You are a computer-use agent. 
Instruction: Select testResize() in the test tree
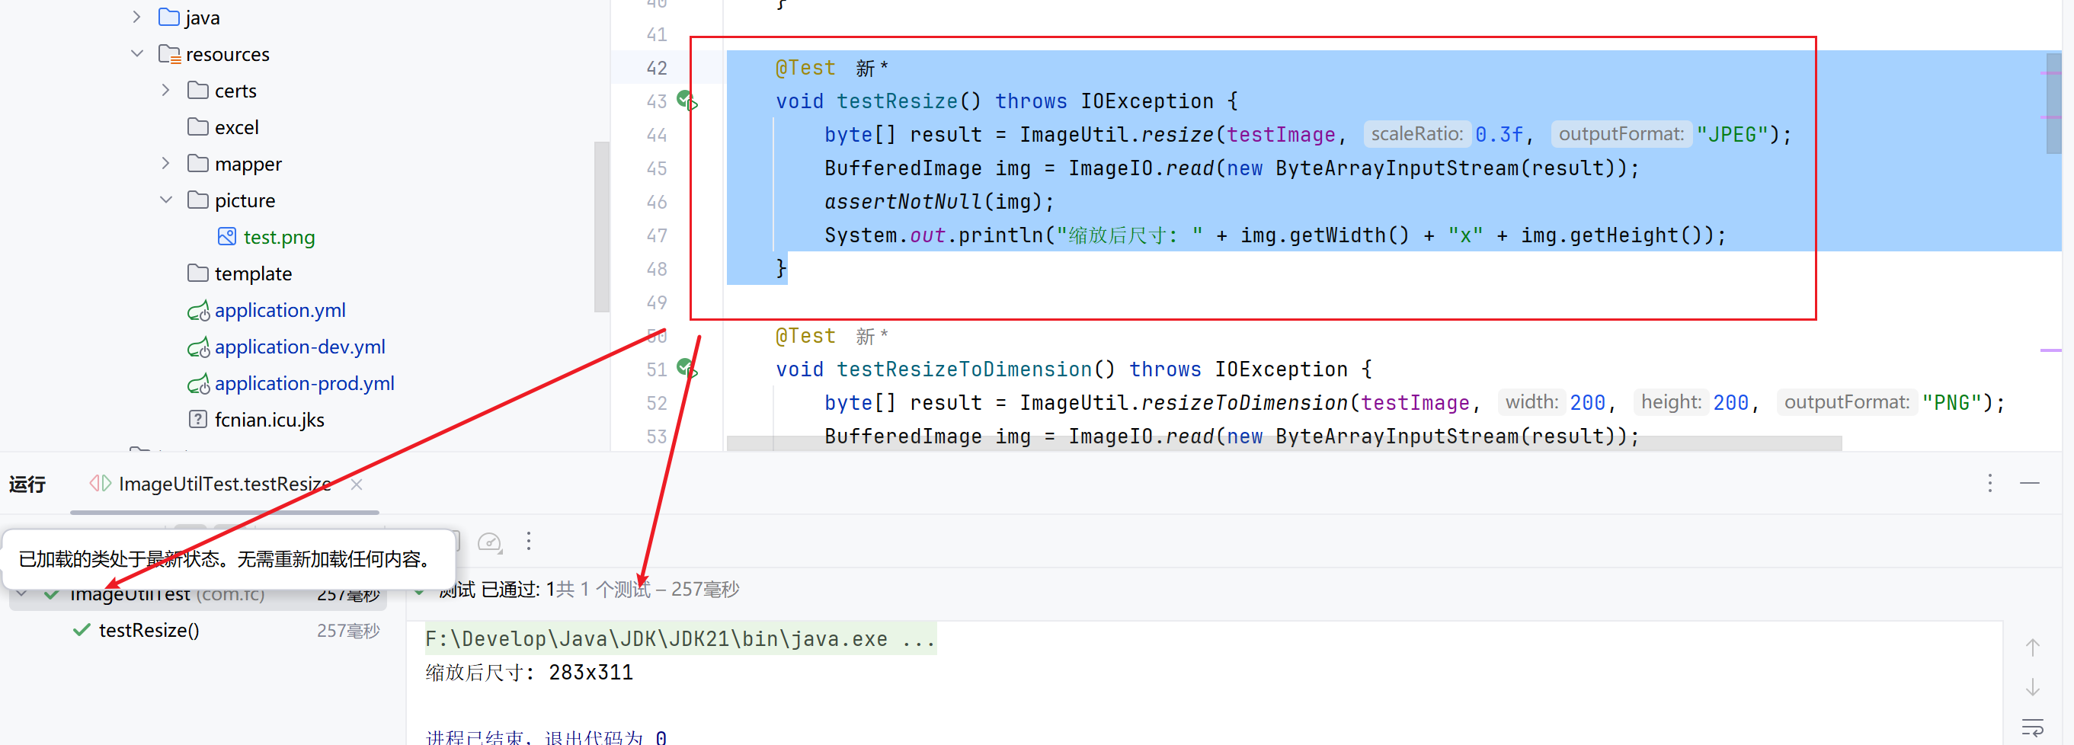coord(149,630)
